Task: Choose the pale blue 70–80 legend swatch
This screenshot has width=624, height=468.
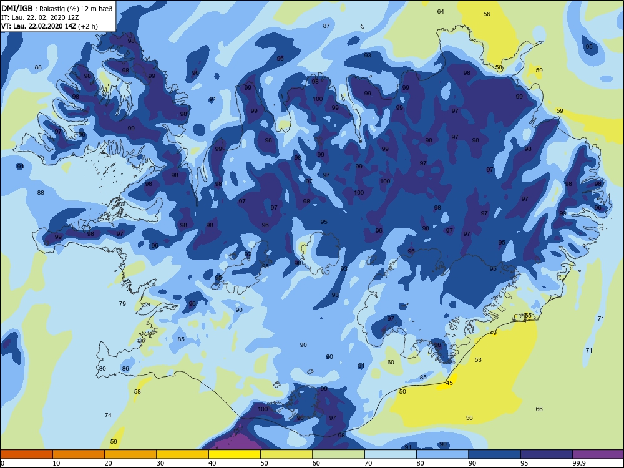Action: [391, 454]
